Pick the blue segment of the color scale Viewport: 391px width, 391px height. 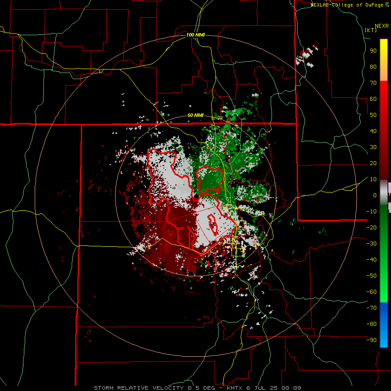[x=384, y=325]
